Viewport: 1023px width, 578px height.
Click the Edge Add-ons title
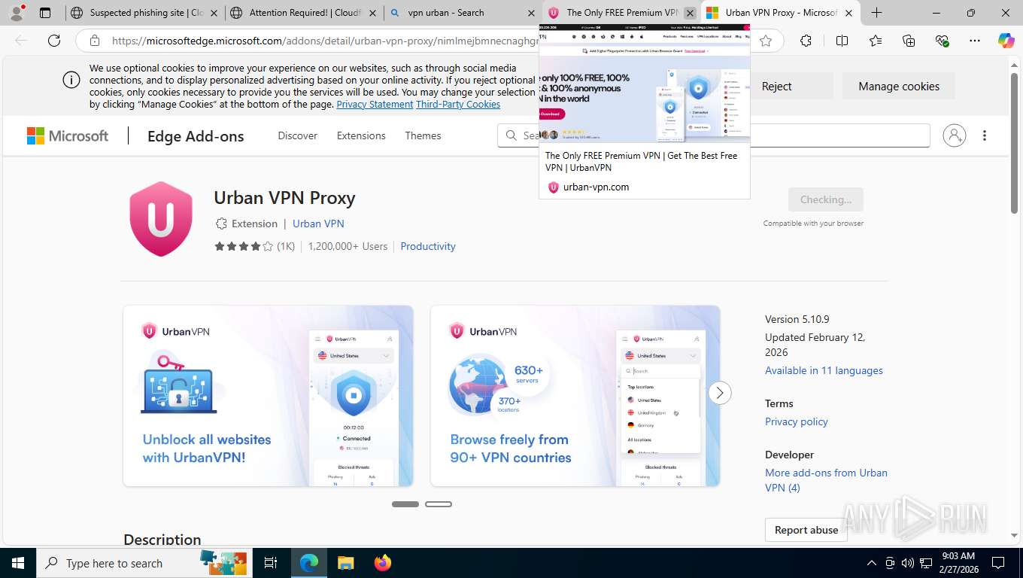(196, 136)
